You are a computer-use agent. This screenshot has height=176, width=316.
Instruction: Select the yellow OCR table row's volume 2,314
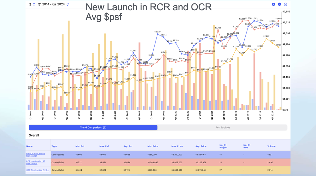pos(271,170)
